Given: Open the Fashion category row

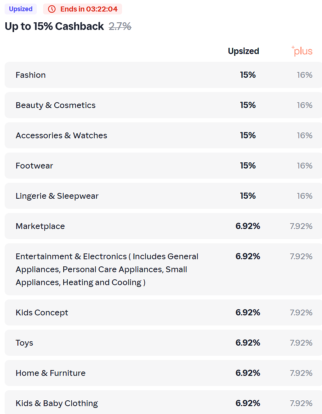Looking at the screenshot, I should pos(163,75).
